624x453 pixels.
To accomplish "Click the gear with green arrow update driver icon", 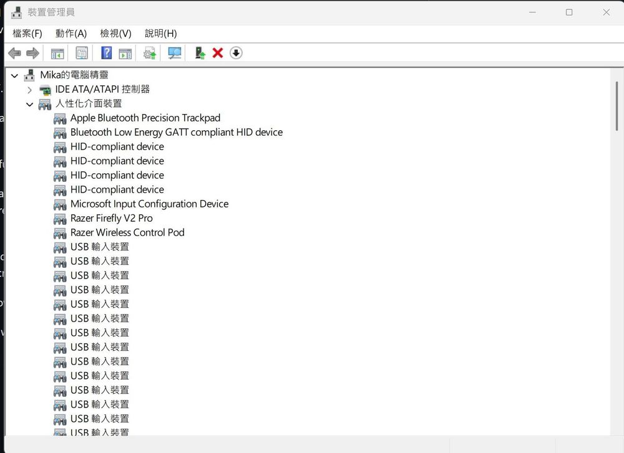I will (x=150, y=54).
